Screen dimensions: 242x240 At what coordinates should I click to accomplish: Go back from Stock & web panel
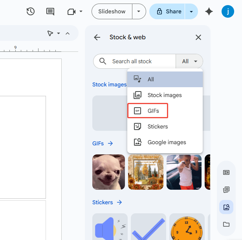97,37
